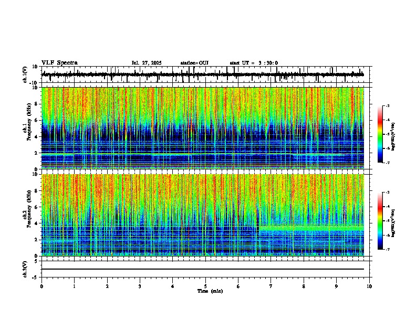Click time axis tick label "5"

tap(205, 286)
